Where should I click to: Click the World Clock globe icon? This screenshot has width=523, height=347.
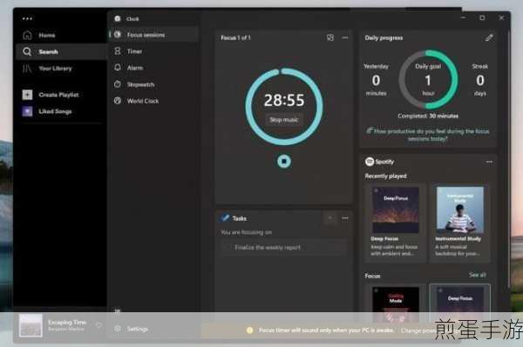[x=118, y=101]
